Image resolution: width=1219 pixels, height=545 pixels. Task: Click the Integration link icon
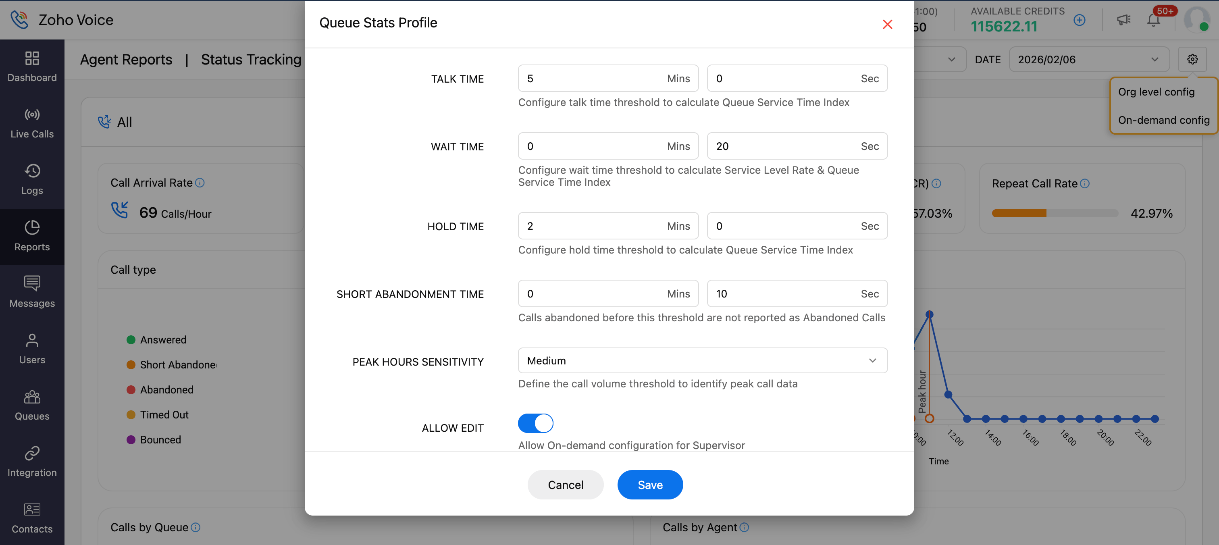click(32, 461)
